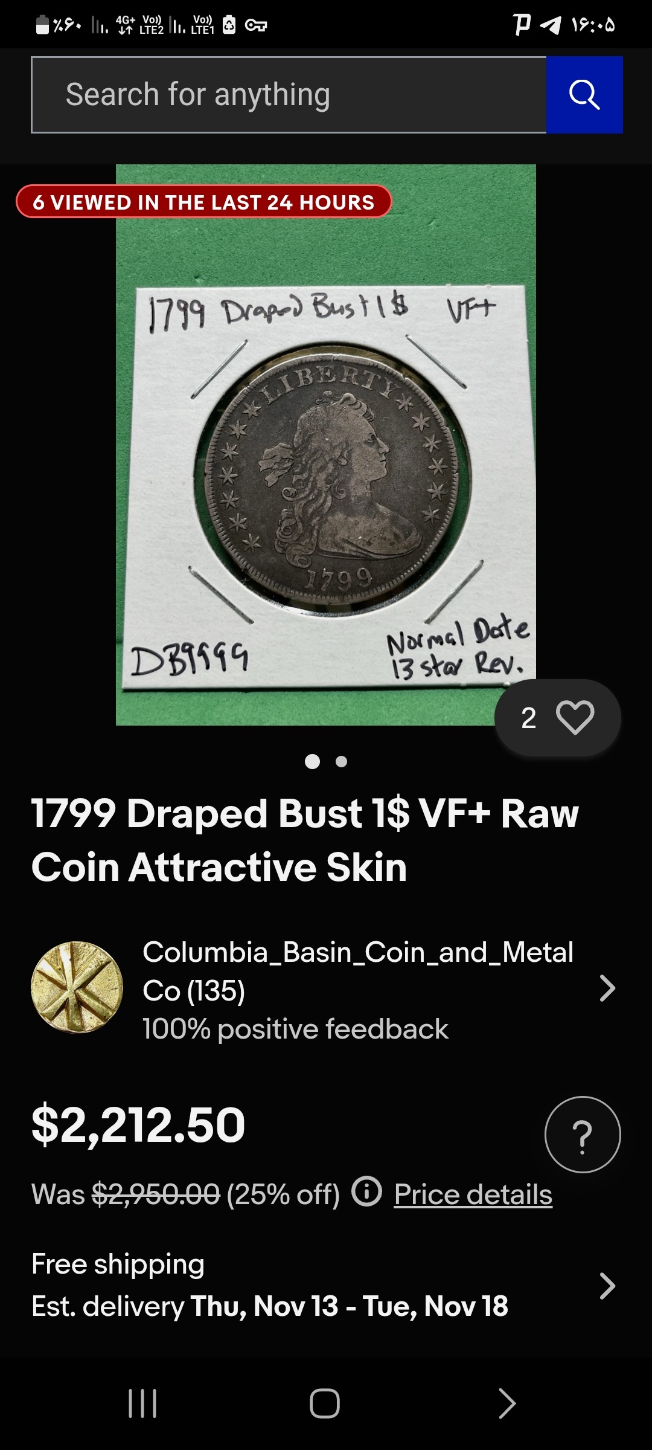Tap the 6 viewed in 24 hours badge
The image size is (652, 1450).
(204, 202)
